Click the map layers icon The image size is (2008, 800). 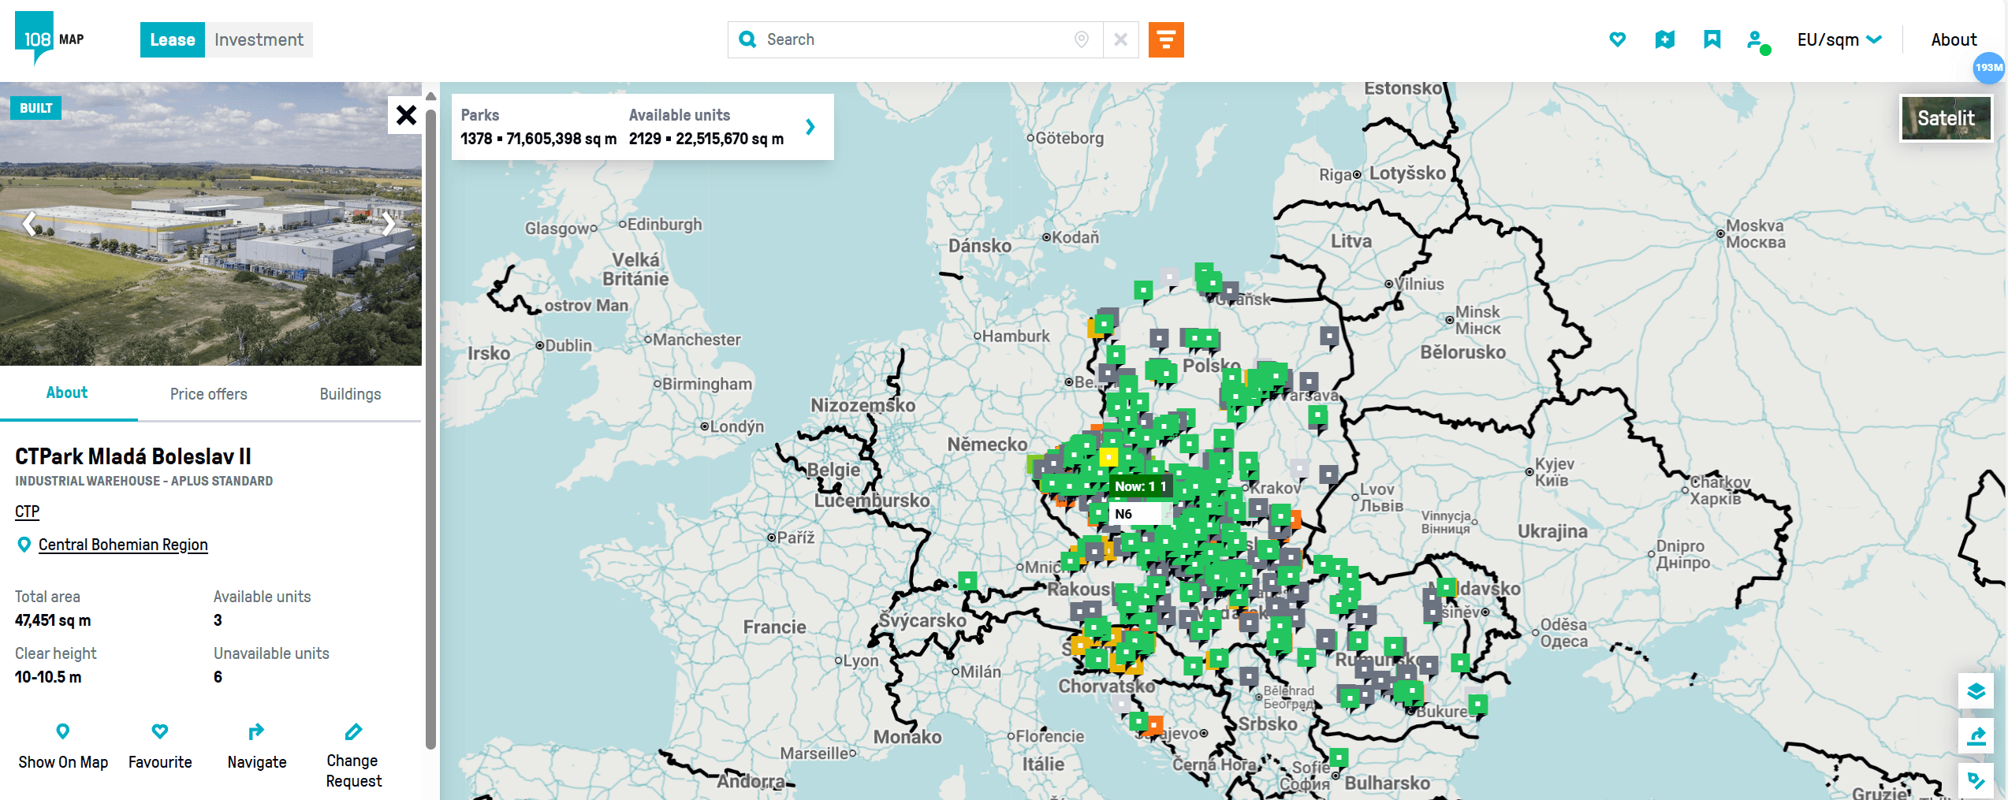point(1976,691)
